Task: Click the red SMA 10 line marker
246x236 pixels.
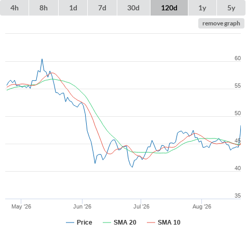Action: pyautogui.click(x=151, y=223)
